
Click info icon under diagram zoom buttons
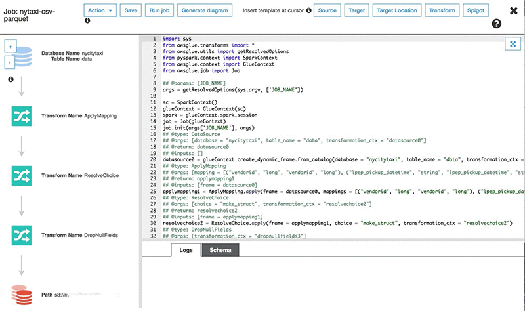pyautogui.click(x=10, y=79)
